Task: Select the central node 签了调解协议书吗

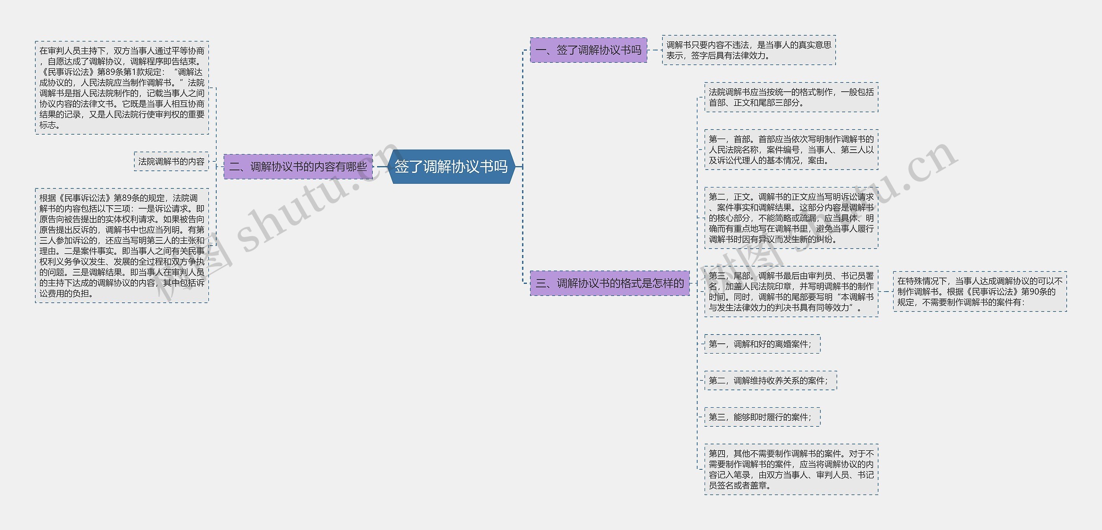Action: (451, 166)
